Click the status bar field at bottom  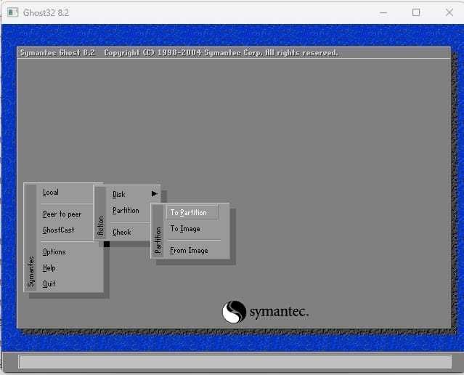235,362
